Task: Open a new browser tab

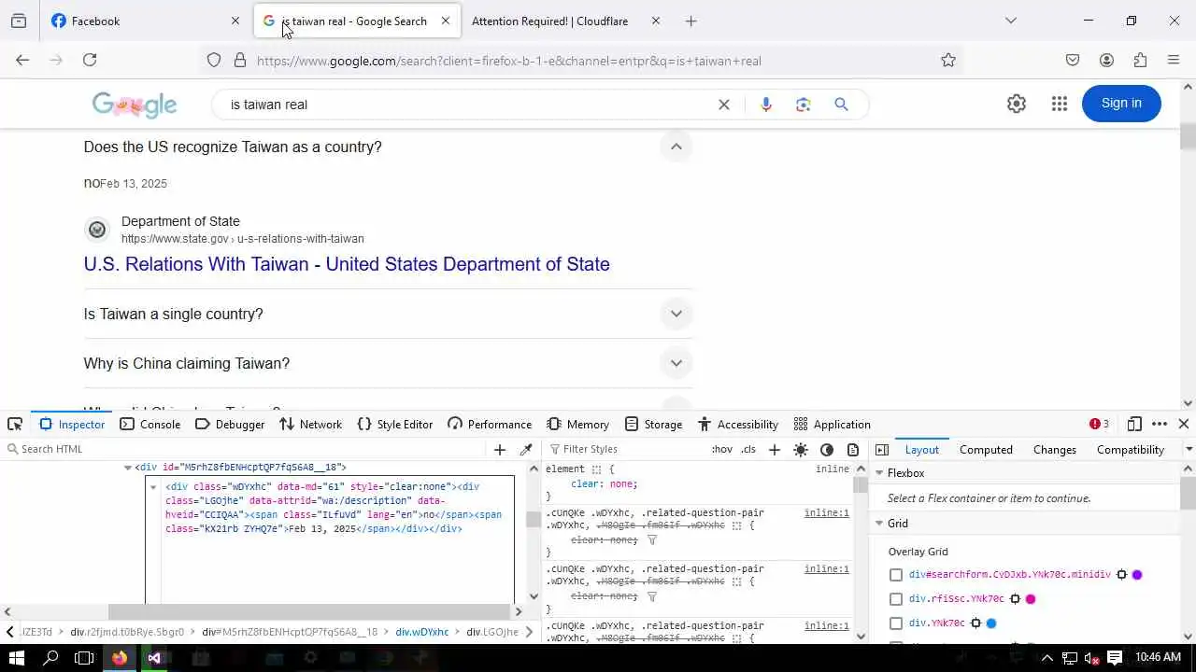Action: click(691, 21)
